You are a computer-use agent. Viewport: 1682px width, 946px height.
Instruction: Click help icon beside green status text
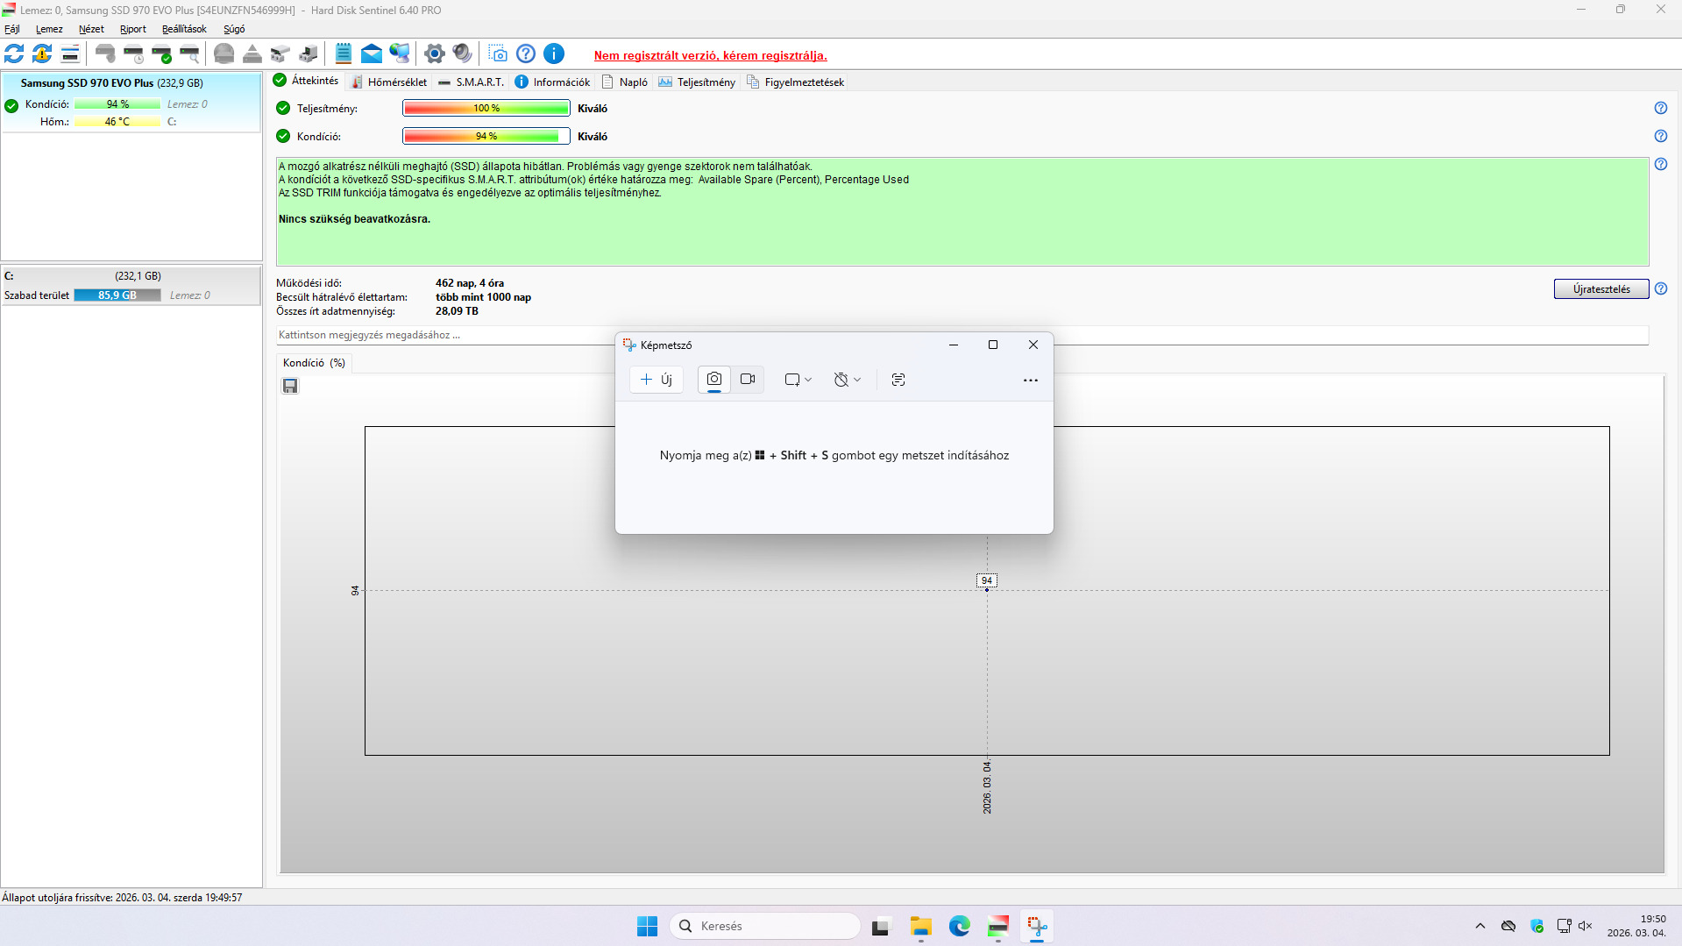pos(1661,164)
